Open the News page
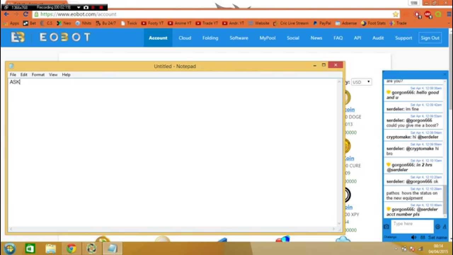This screenshot has height=255, width=453. (x=316, y=38)
